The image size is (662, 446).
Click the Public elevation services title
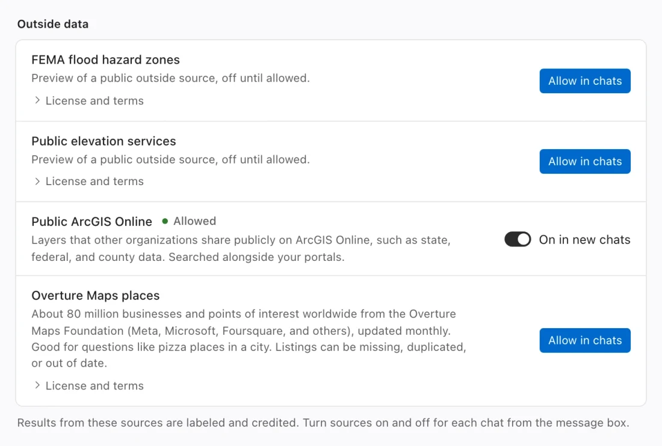[x=104, y=141]
